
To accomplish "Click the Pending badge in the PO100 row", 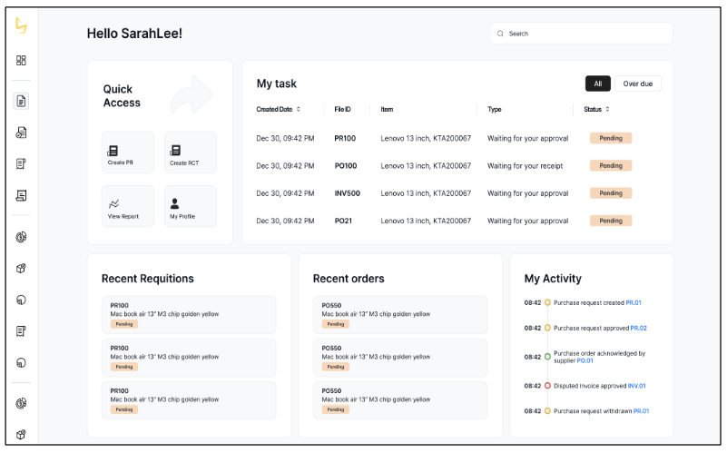I will click(x=611, y=165).
